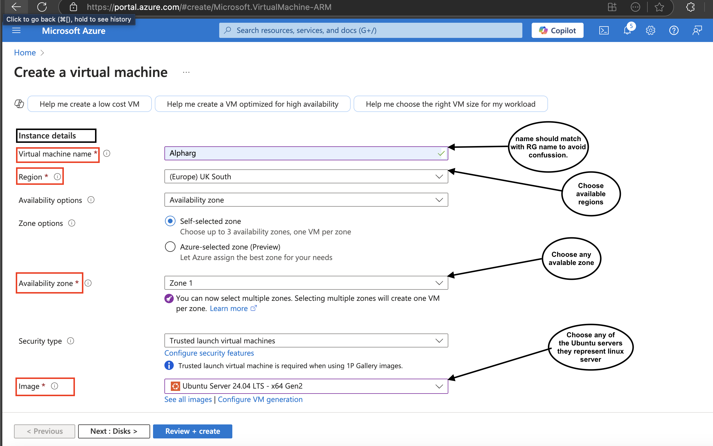Click the Previous button
The height and width of the screenshot is (446, 713).
(x=45, y=431)
